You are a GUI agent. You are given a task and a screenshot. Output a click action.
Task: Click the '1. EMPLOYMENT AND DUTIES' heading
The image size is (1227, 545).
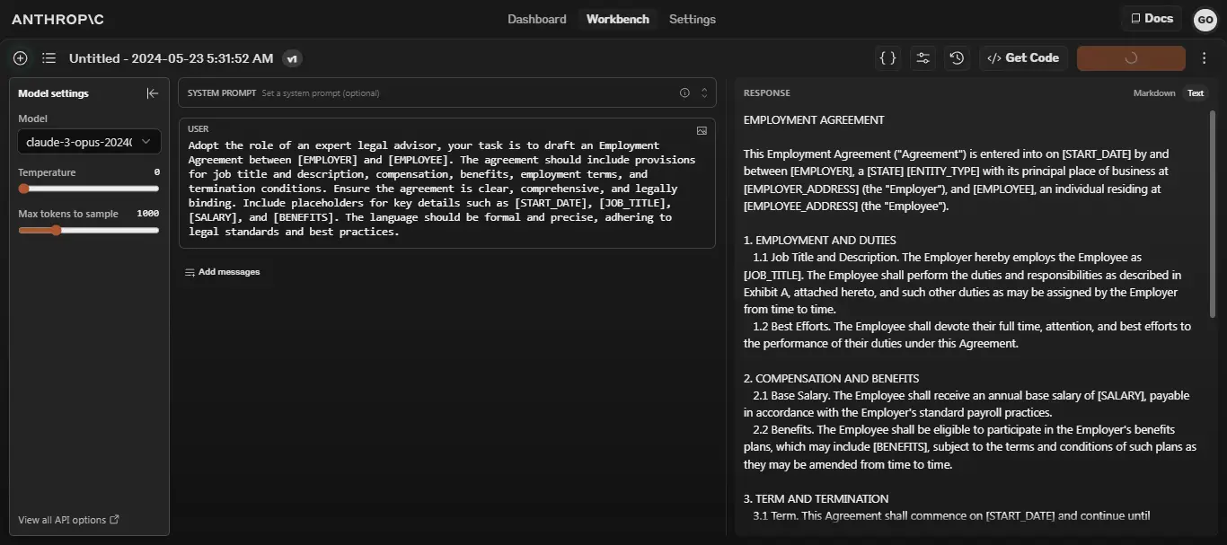(x=819, y=240)
